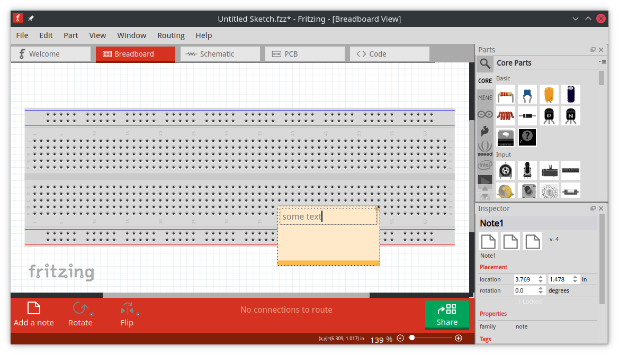Click the second note view thumbnail in Inspector
Screen dimensions: 619x355
[510, 241]
